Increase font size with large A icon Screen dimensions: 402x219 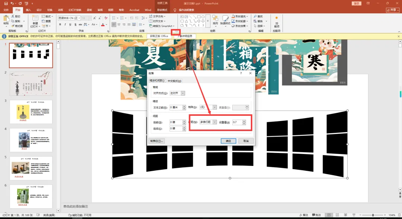point(95,18)
